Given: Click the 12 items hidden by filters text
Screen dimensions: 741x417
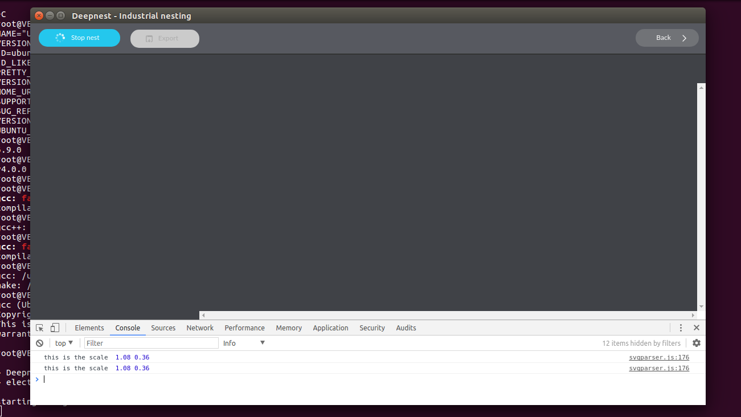Looking at the screenshot, I should (641, 343).
